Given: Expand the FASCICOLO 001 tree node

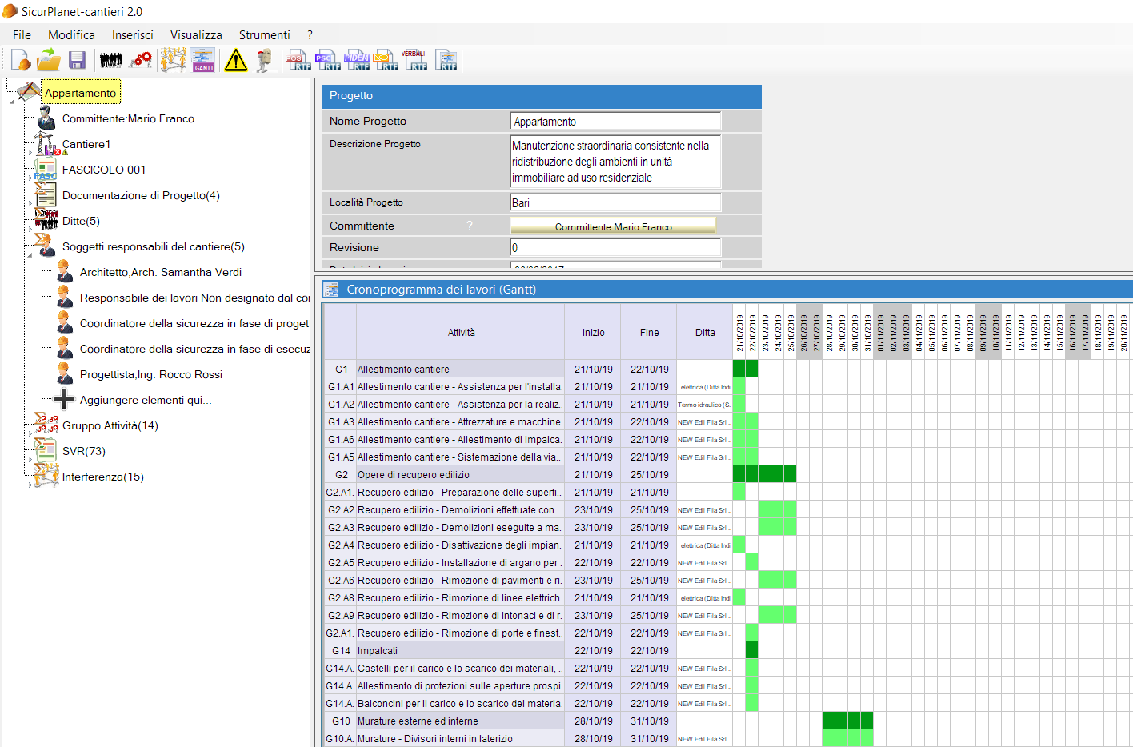Looking at the screenshot, I should (x=30, y=178).
